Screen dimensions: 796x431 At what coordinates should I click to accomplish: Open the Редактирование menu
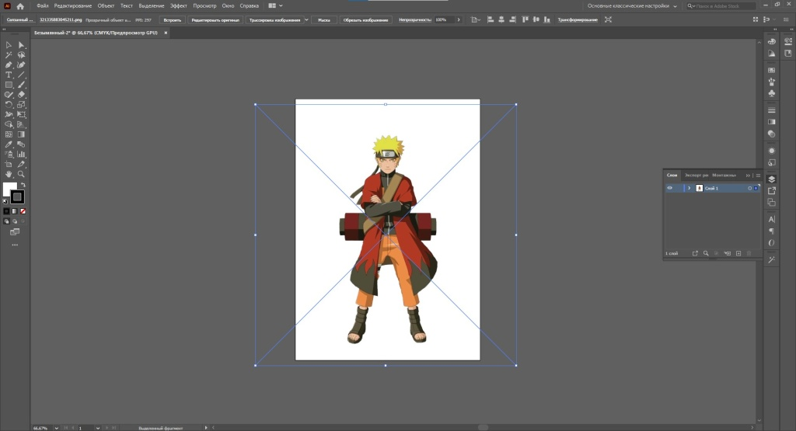72,6
